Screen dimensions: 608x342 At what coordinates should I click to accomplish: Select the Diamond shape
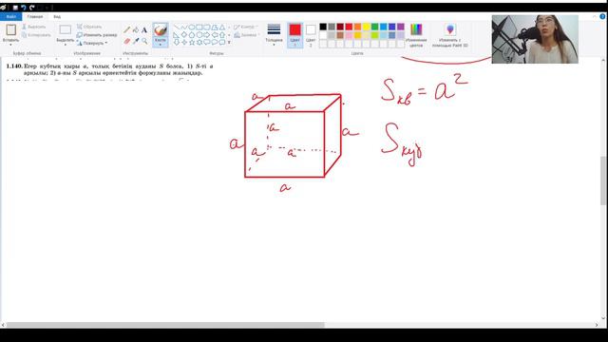click(183, 34)
